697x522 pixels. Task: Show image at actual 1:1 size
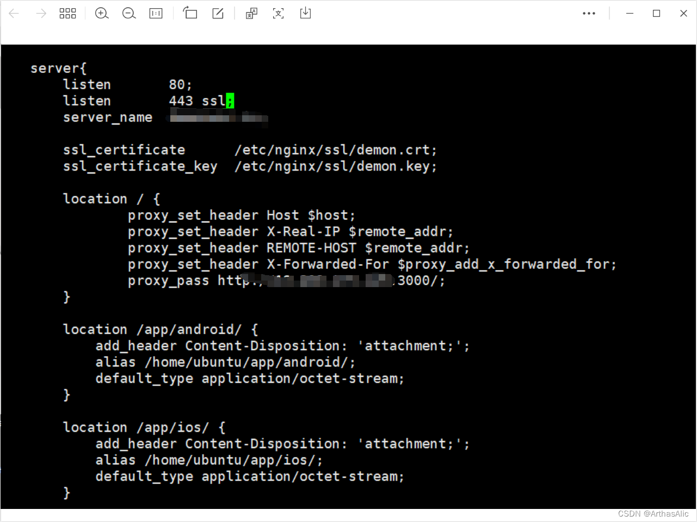click(156, 14)
